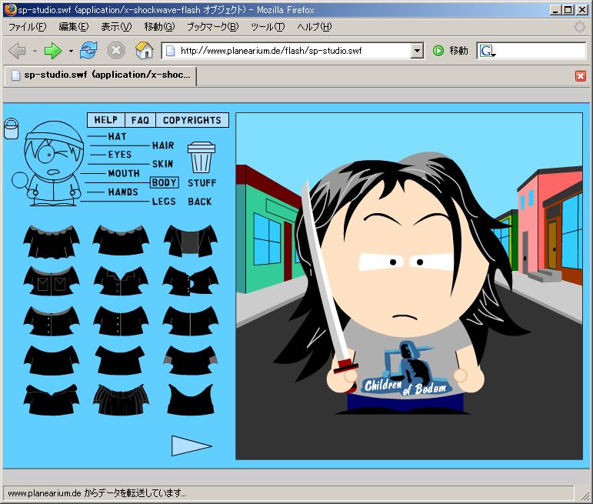This screenshot has height=504, width=593.
Task: Open the ファイル(F) menu
Action: pos(27,27)
